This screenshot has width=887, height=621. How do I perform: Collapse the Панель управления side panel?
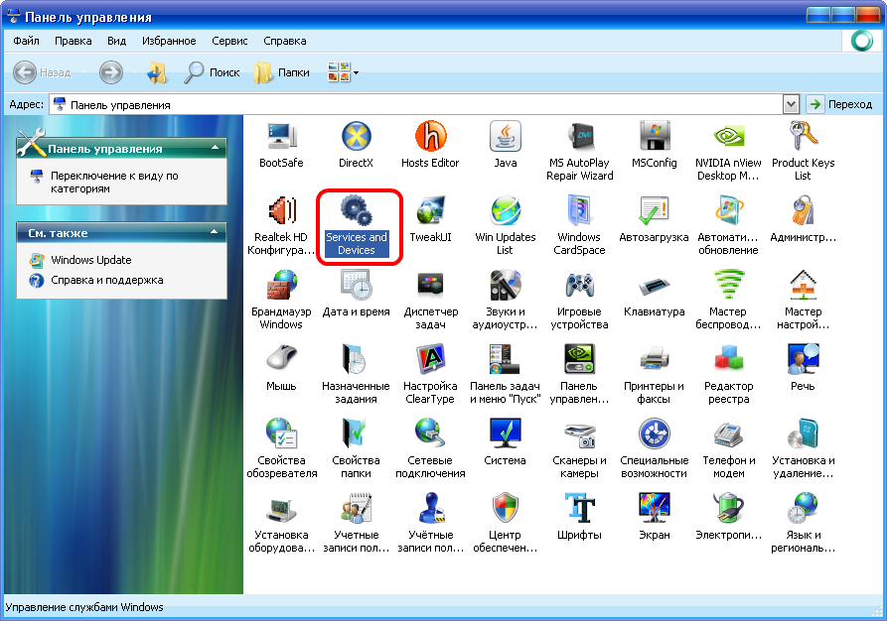click(214, 149)
